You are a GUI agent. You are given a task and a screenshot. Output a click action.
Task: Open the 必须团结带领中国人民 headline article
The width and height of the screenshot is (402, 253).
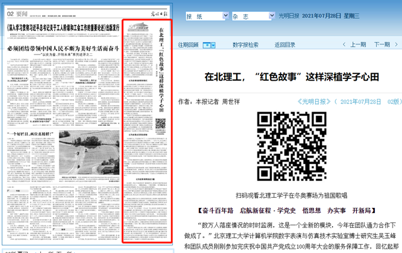point(62,49)
